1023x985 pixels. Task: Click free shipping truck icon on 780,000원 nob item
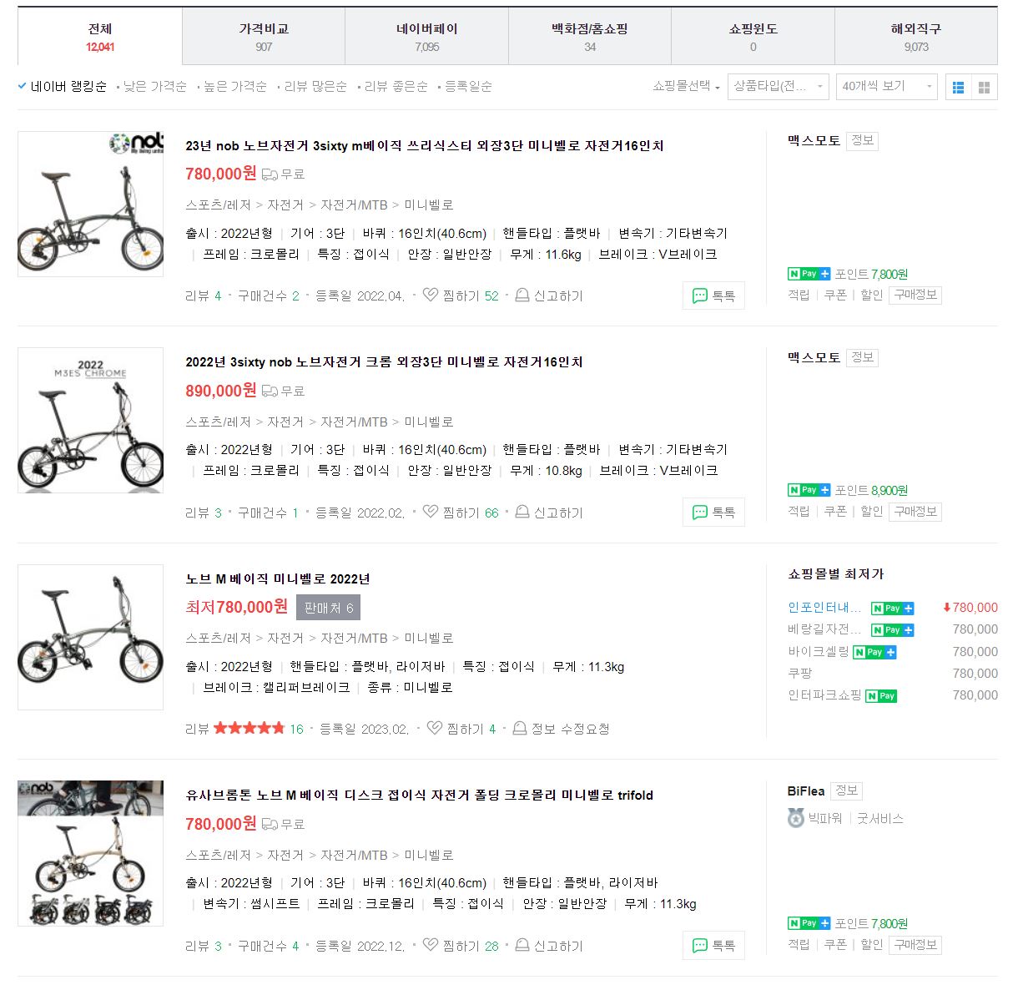click(270, 174)
